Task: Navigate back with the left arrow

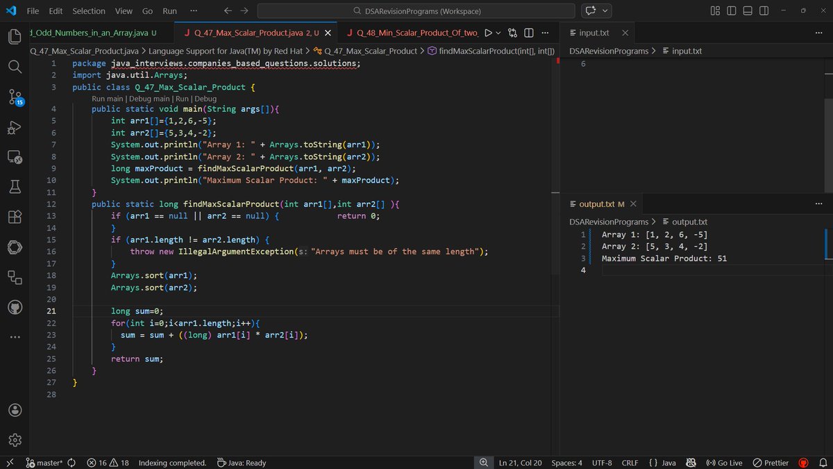Action: (x=228, y=11)
